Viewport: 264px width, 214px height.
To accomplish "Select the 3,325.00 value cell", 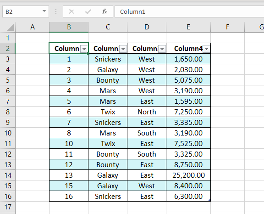I will (x=188, y=154).
